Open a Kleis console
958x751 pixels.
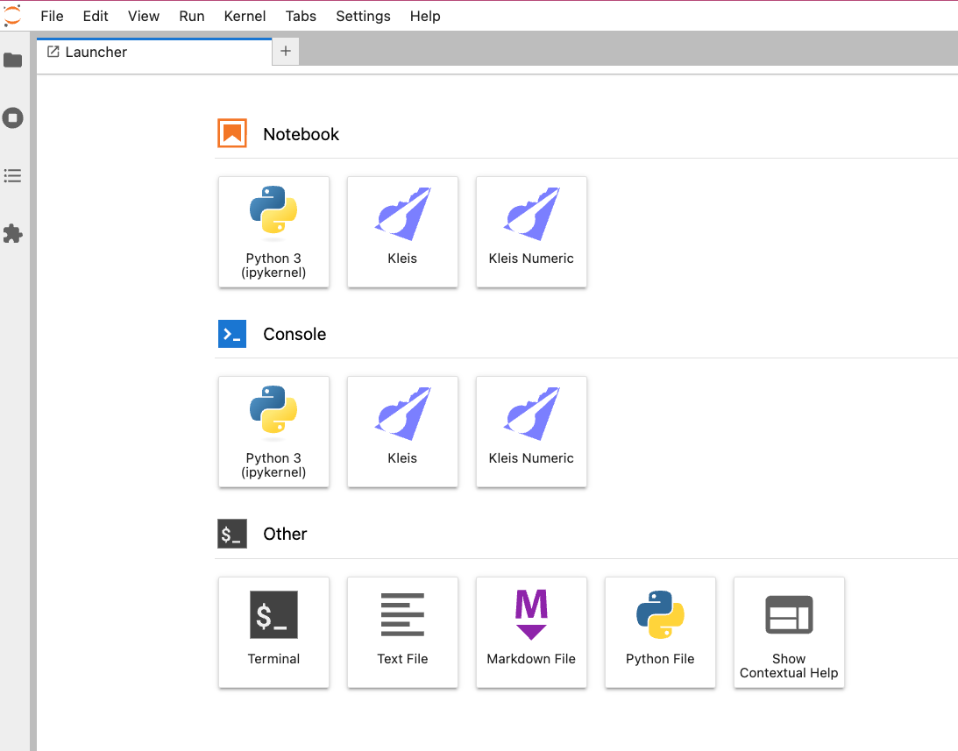click(x=402, y=432)
